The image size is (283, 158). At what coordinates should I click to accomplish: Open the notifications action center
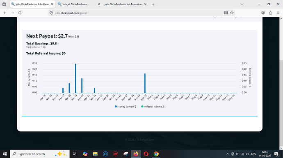point(276,154)
